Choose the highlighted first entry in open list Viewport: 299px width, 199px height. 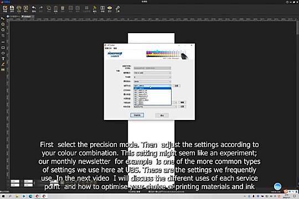pyautogui.click(x=152, y=88)
